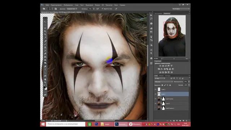Select the Hand tool

[x=45, y=79]
